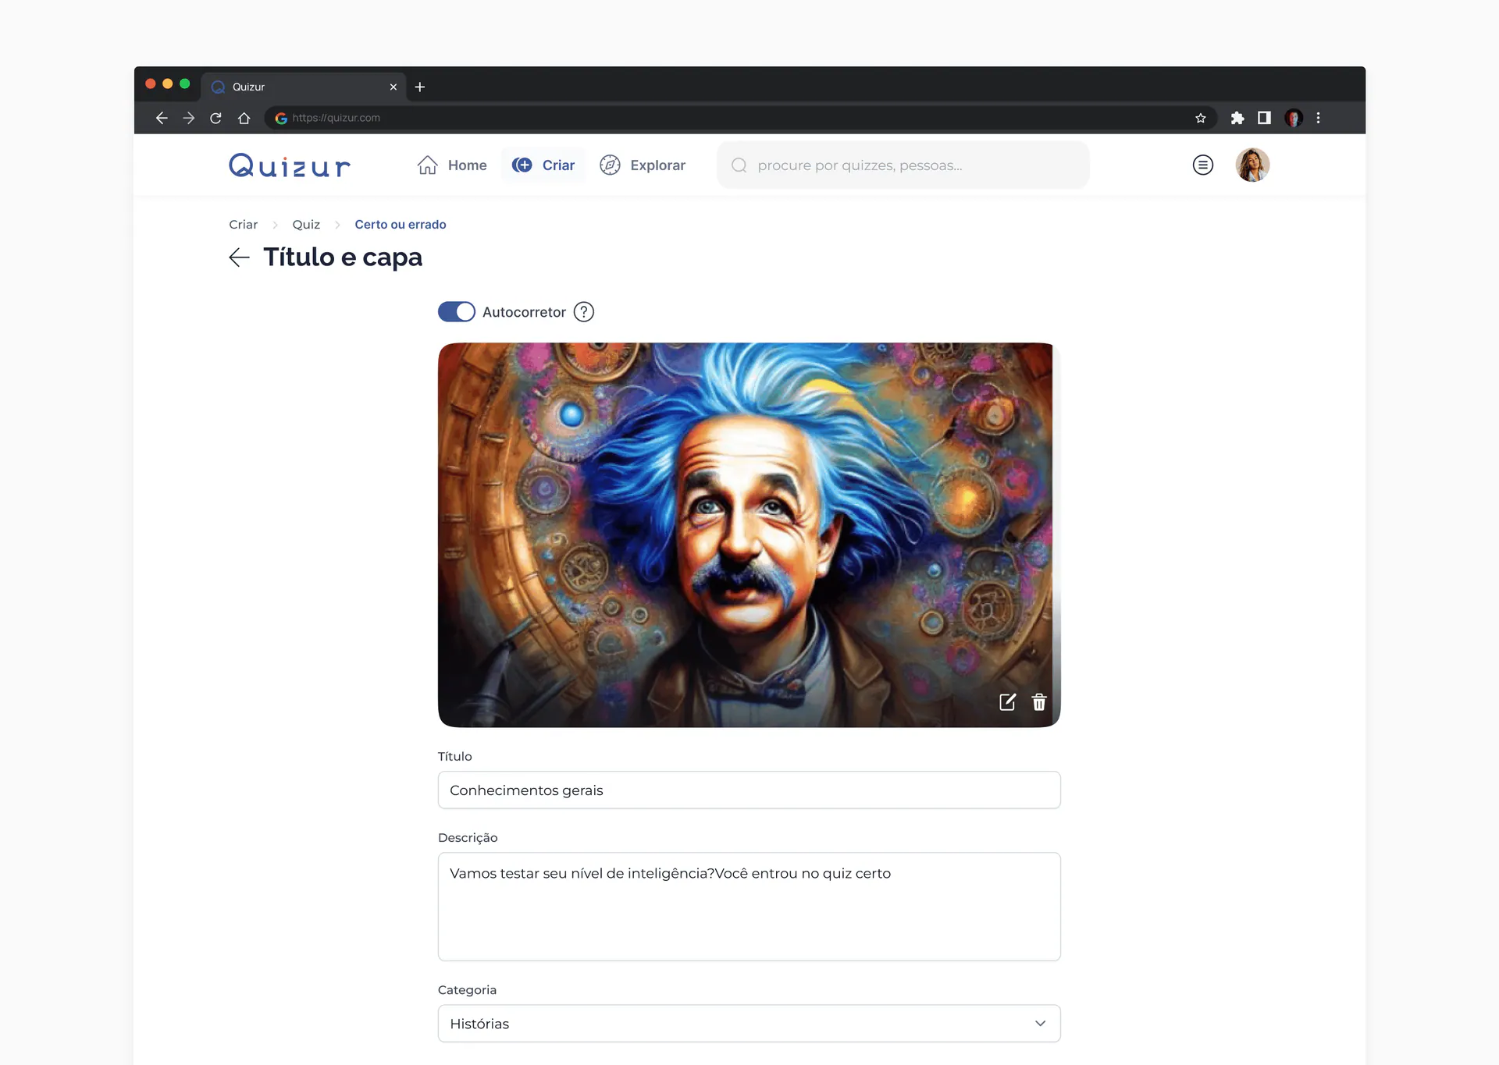The height and width of the screenshot is (1065, 1499).
Task: Click the Certo ou errado breadcrumb
Action: [x=401, y=225]
